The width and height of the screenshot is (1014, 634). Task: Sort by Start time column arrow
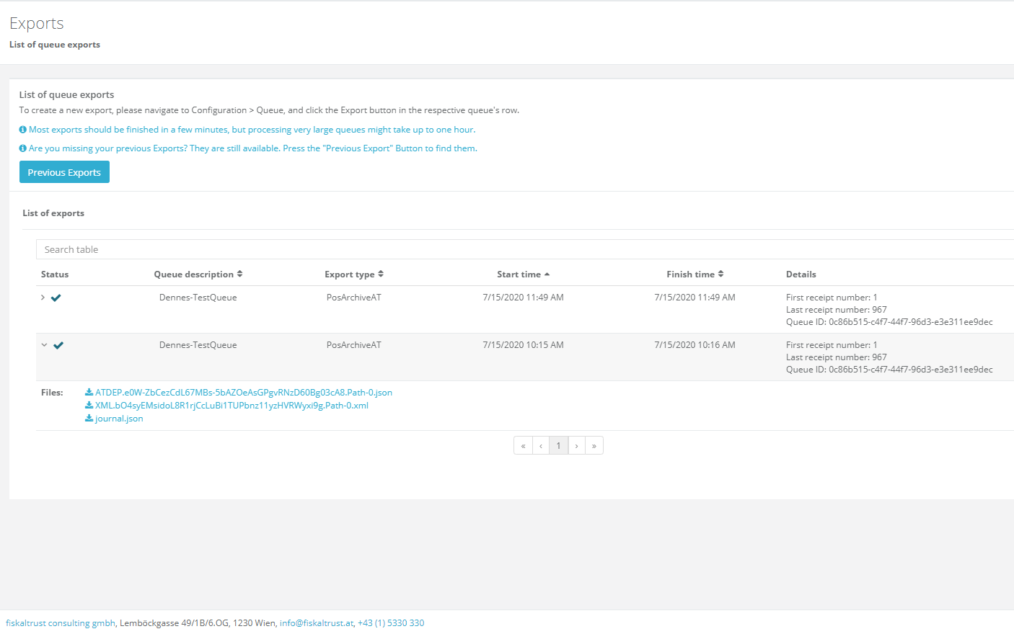pos(547,274)
